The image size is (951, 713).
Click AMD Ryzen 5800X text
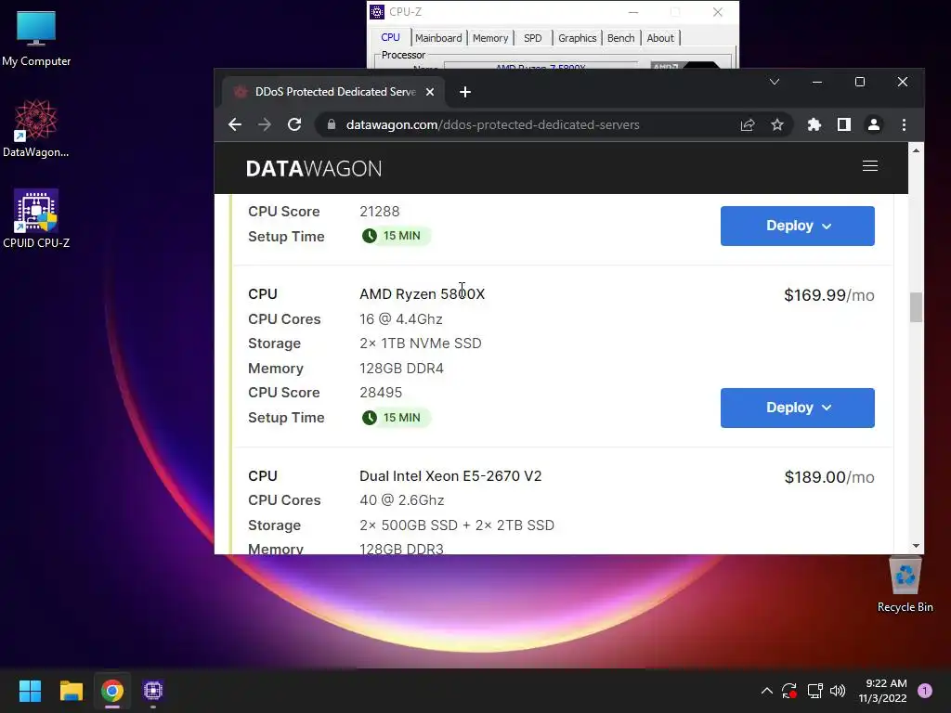pos(423,294)
